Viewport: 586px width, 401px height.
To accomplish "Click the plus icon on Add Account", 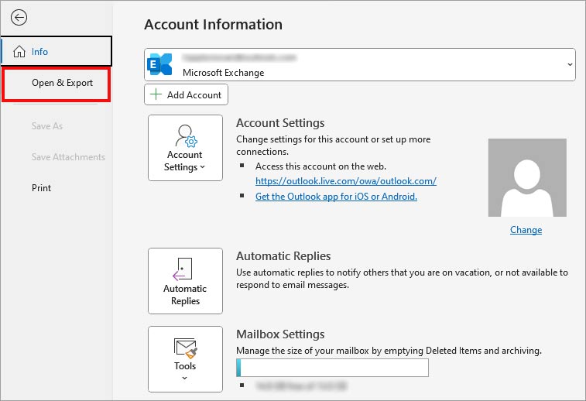I will 156,94.
